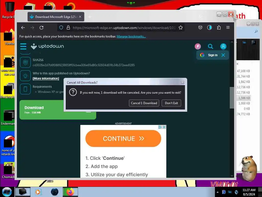Open the tracking protection shield icon
The height and width of the screenshot is (197, 262).
pyautogui.click(x=61, y=27)
